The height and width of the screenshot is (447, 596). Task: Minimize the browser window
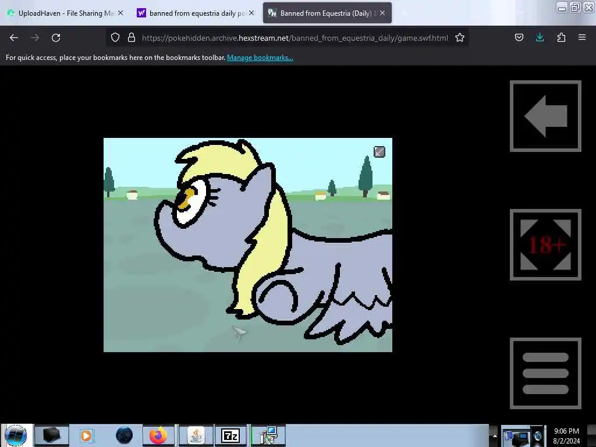click(562, 7)
